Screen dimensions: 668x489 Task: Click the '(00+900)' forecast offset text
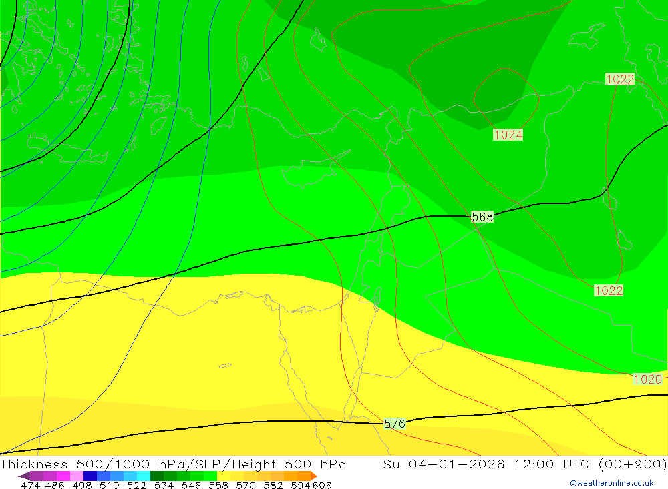[x=632, y=464]
